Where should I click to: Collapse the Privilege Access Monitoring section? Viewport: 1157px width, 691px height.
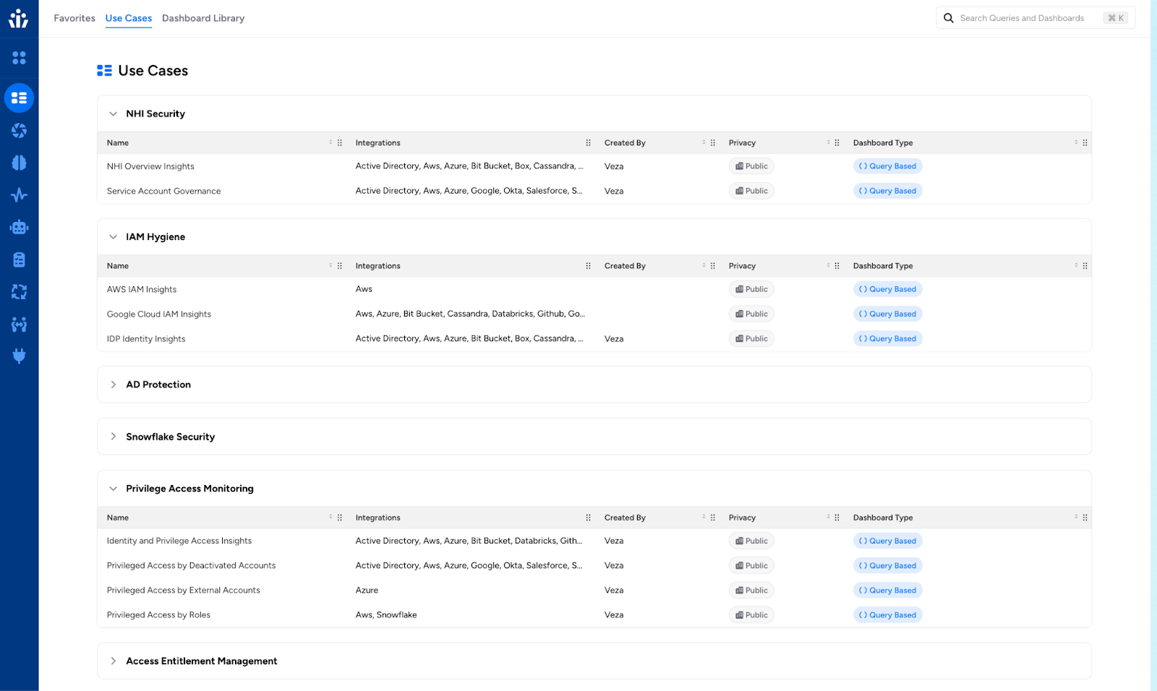pos(113,489)
